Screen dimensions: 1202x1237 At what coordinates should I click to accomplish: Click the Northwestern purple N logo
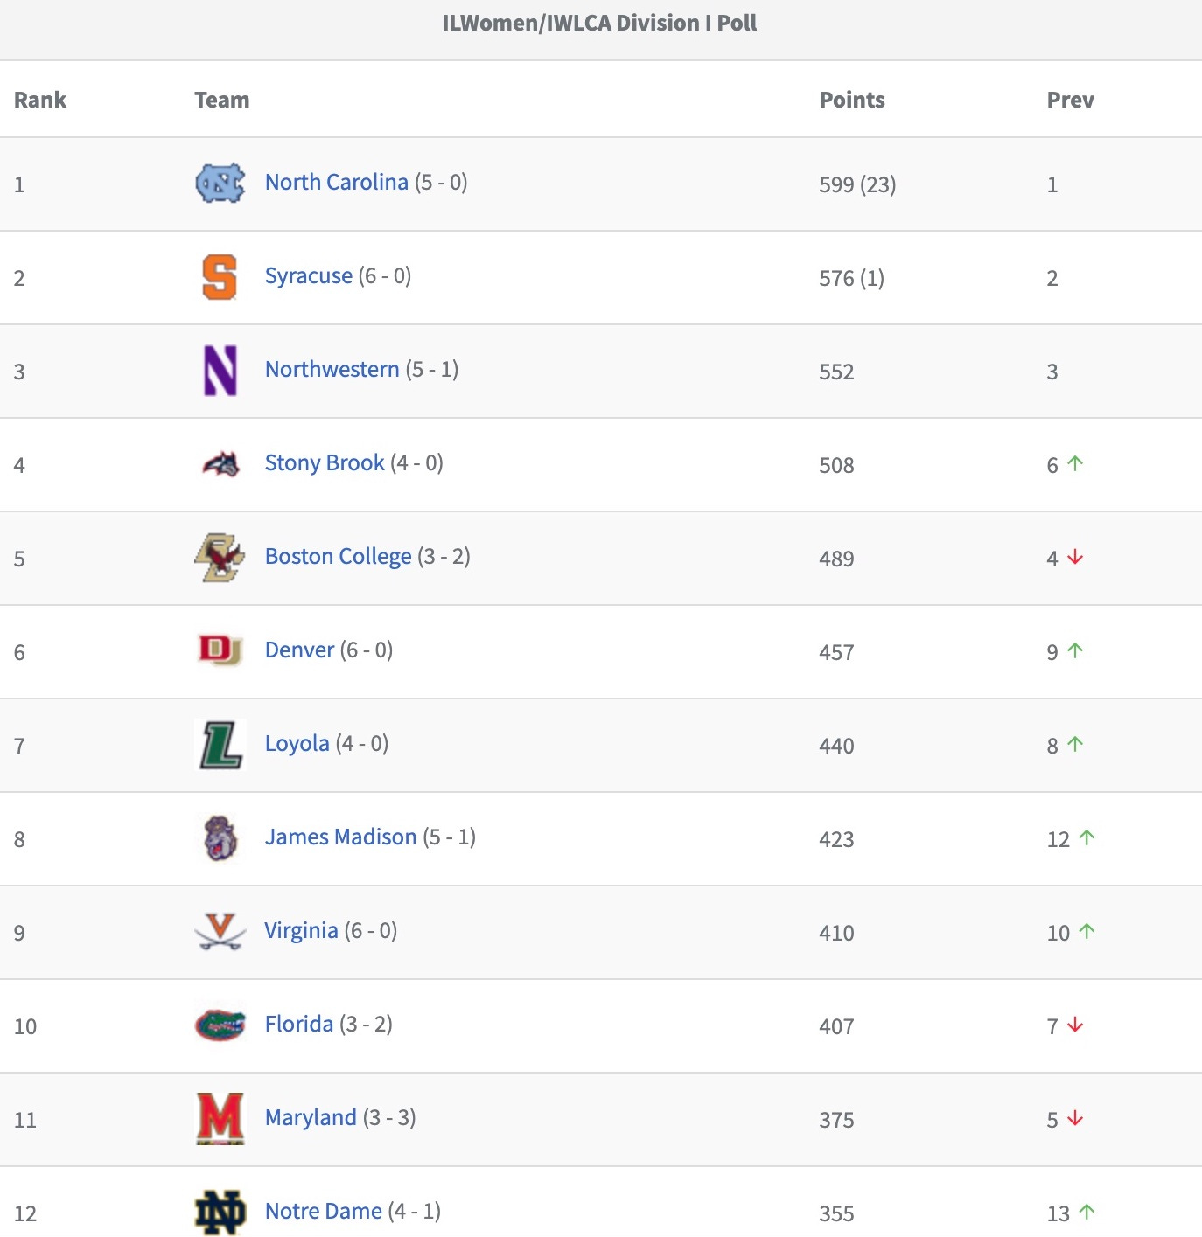click(220, 371)
